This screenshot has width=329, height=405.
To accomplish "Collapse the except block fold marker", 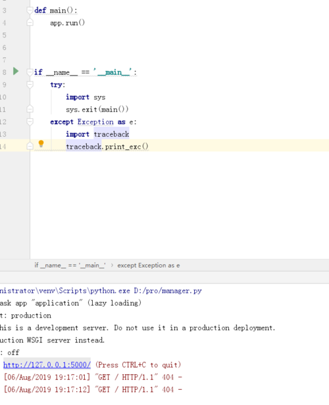I will (30, 122).
